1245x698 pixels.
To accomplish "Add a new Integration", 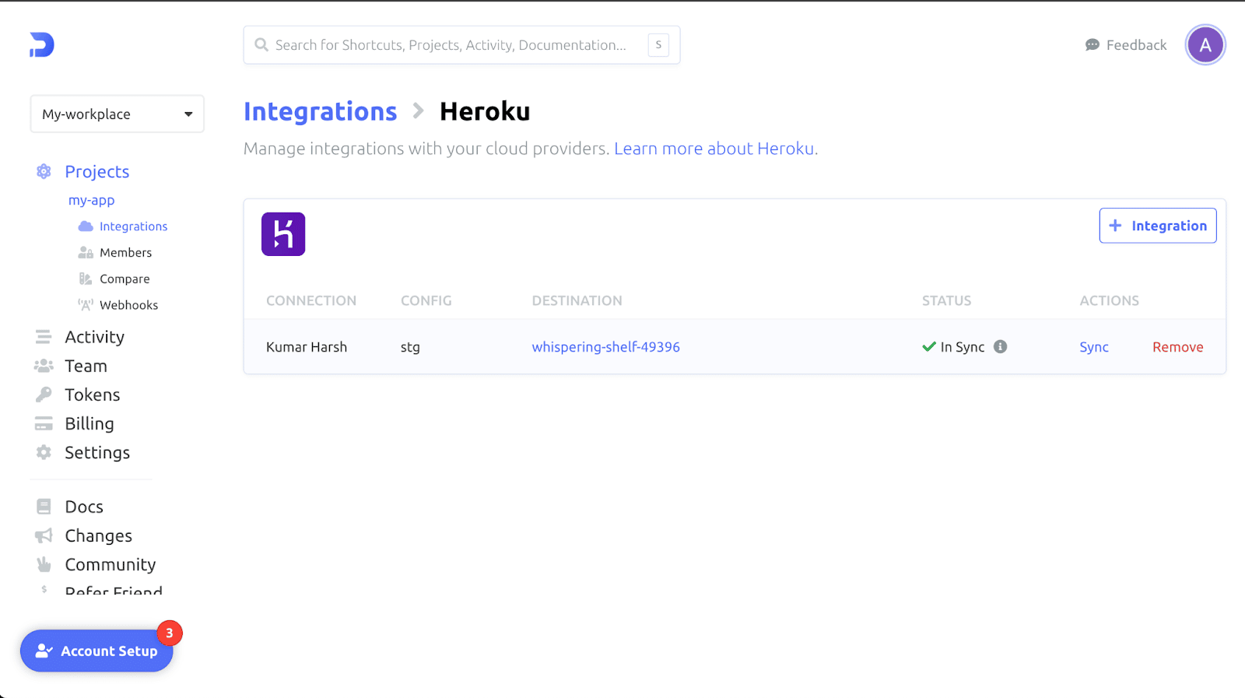I will (x=1157, y=226).
